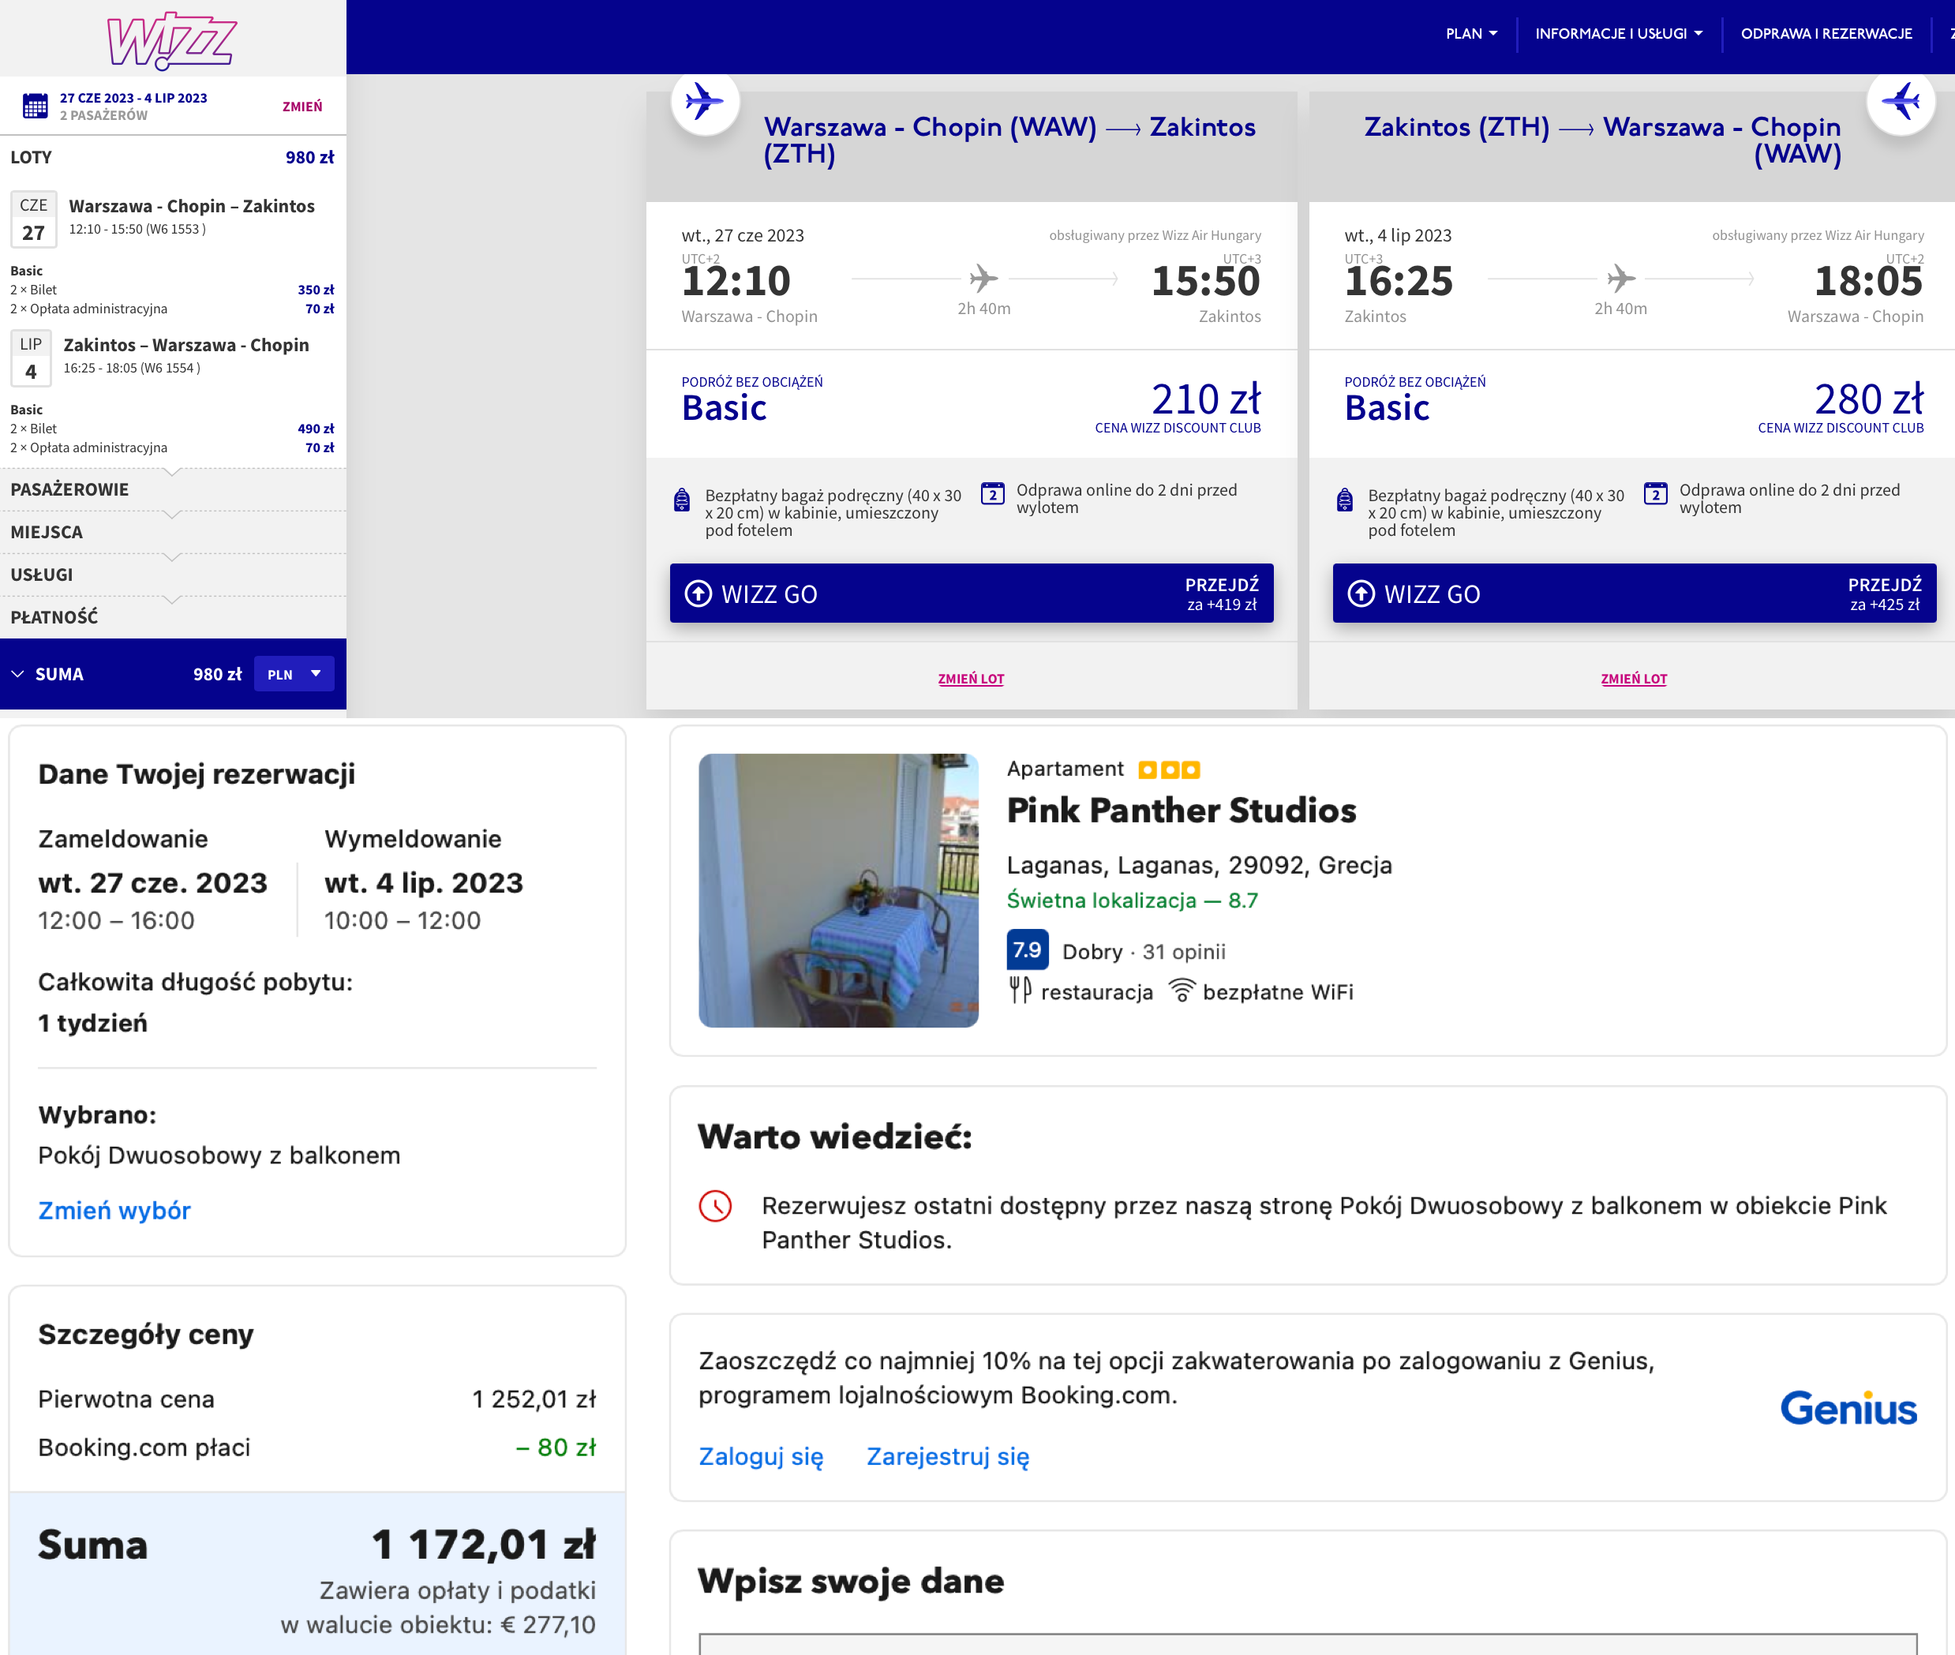Click the Świetna lokalizacja — 8.7 text

tap(1133, 901)
